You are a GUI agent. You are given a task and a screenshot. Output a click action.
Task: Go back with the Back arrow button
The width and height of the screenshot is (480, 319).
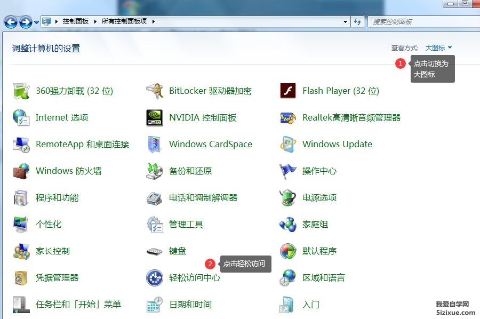pos(11,22)
